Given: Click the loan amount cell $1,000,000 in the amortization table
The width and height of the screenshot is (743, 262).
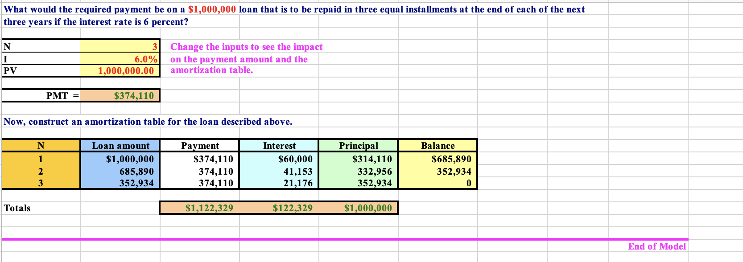Looking at the screenshot, I should tap(120, 159).
